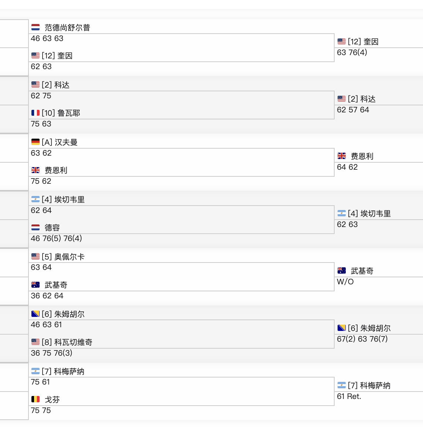423x440 pixels.
Task: Click [7] 科梅萨纳 in right column
Action: (x=369, y=386)
